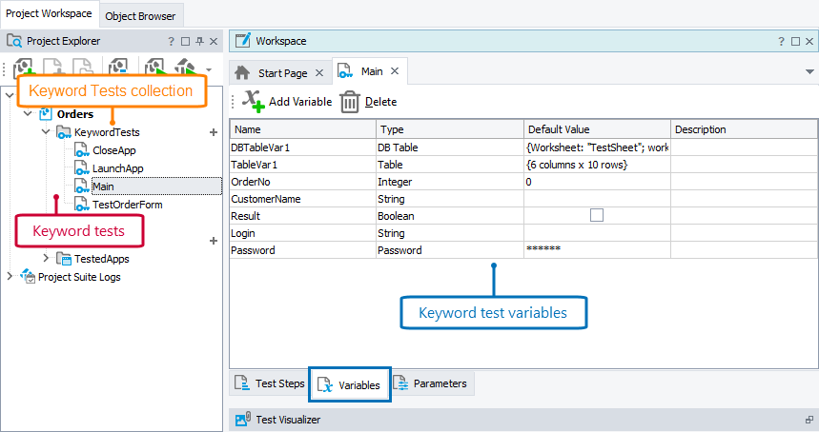The width and height of the screenshot is (819, 432).
Task: Open the Parameters tab
Action: click(432, 383)
